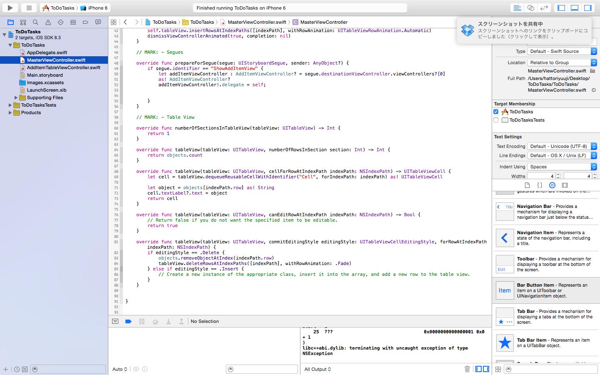
Task: Increment the indent width stepper
Action: pyautogui.click(x=595, y=175)
